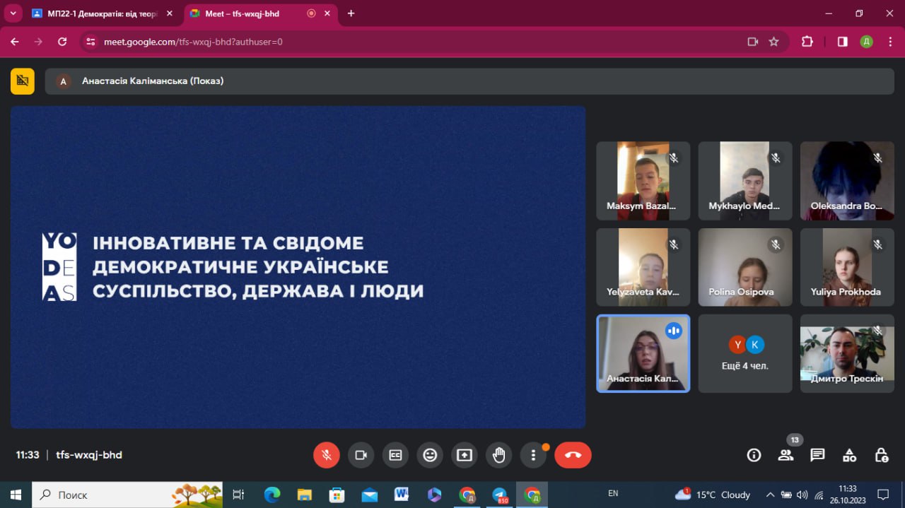
Task: Reload the page
Action: [x=62, y=42]
